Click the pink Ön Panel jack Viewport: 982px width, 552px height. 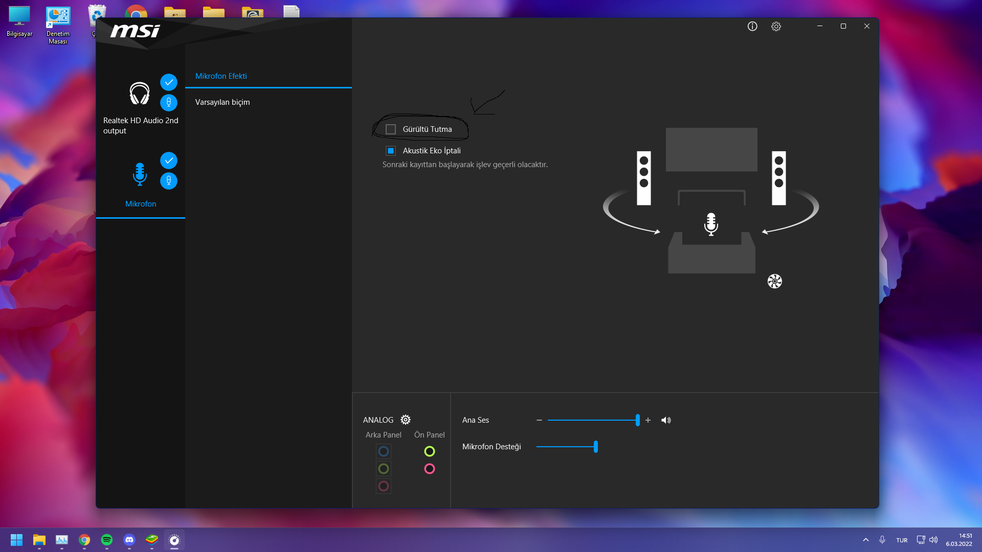(430, 469)
